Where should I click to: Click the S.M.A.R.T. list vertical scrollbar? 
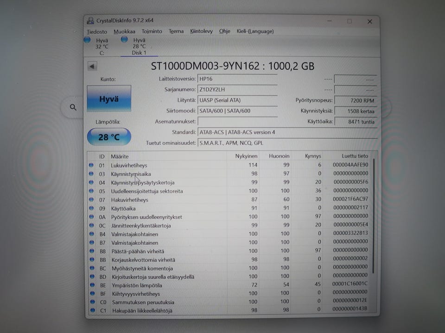click(x=374, y=216)
